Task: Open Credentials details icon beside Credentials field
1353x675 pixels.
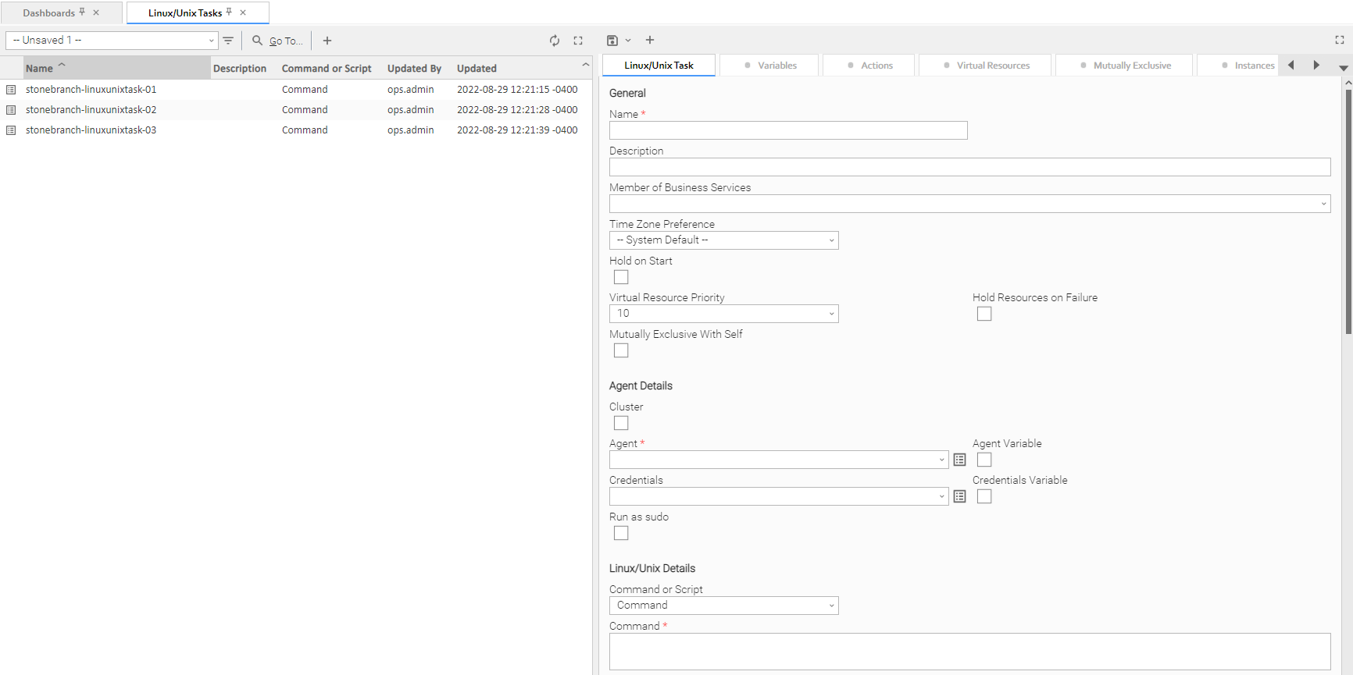Action: point(960,497)
